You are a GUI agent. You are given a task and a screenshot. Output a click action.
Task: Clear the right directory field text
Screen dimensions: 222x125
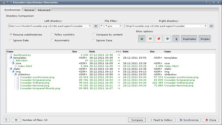[201, 26]
